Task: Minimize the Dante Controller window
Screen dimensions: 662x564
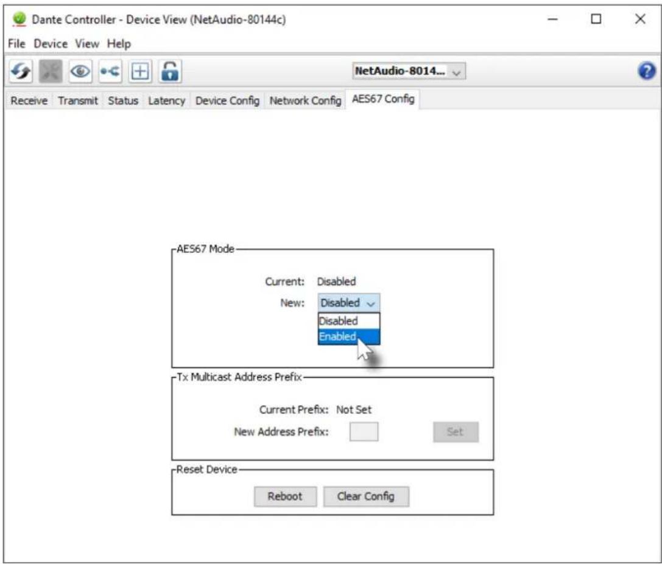Action: [552, 19]
